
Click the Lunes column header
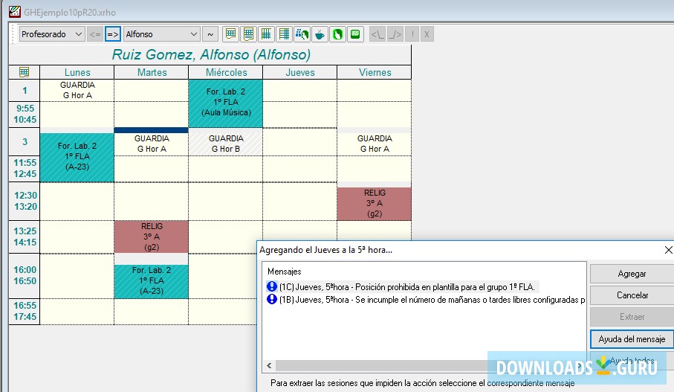77,72
